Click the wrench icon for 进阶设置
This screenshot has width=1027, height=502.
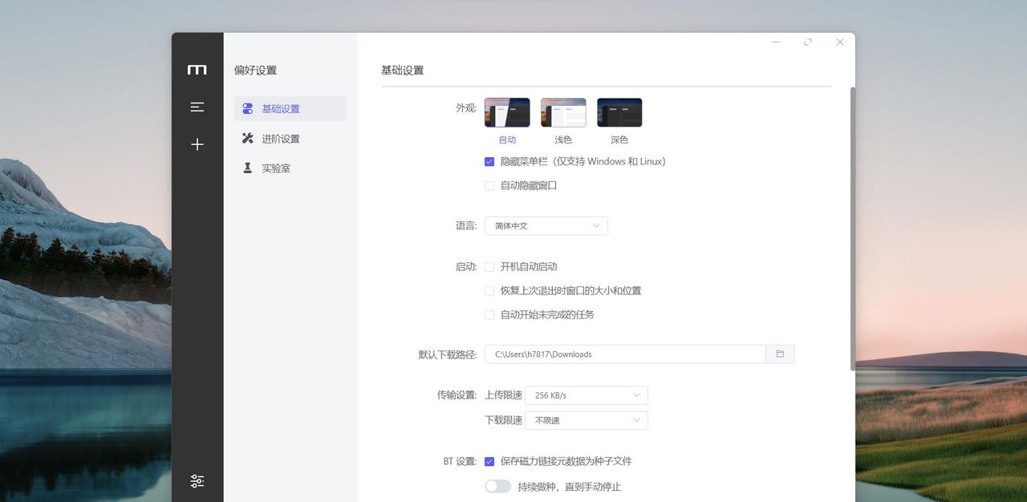click(x=247, y=138)
